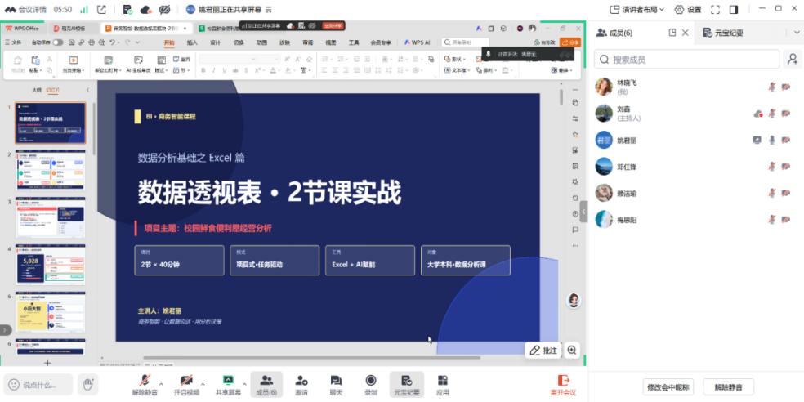Click the raise hand icon

[89, 383]
